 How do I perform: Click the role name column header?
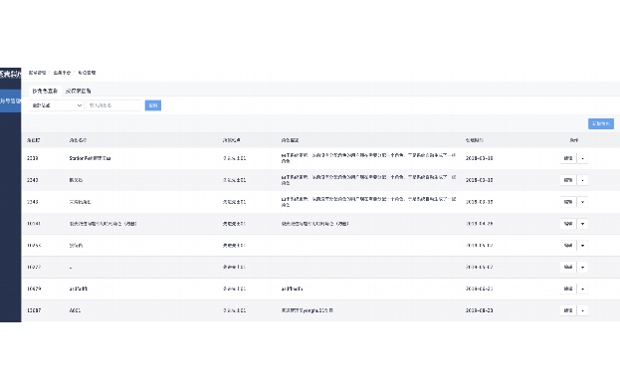click(78, 140)
